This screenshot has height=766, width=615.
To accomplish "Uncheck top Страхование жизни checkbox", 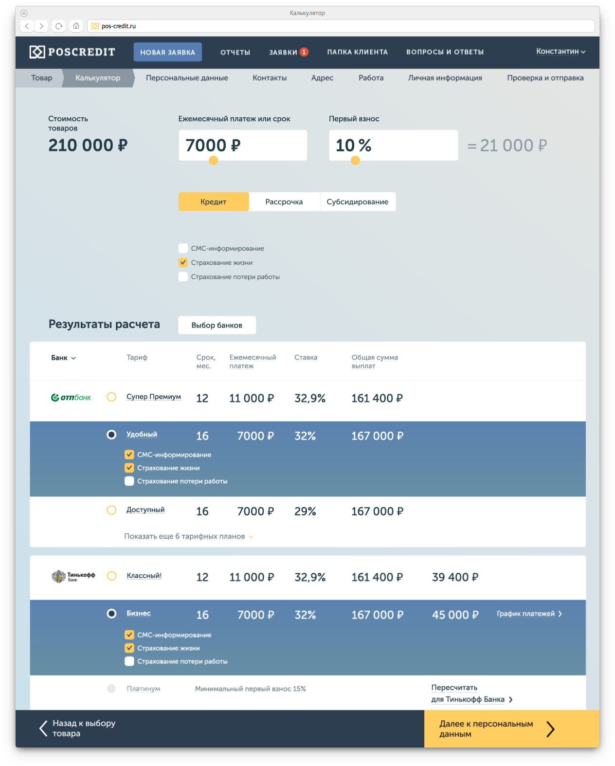I will (x=183, y=263).
